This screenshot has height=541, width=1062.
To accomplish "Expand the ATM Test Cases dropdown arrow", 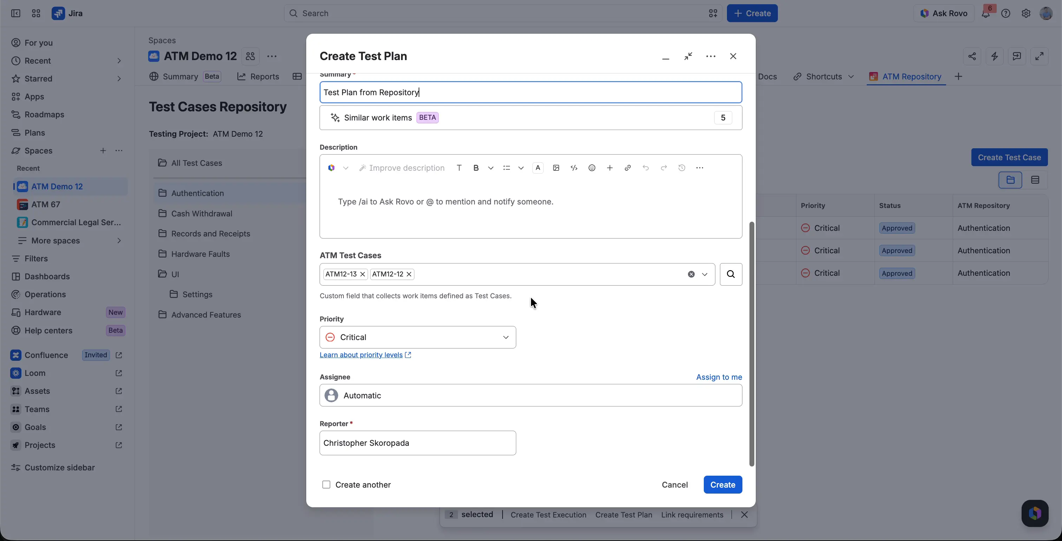I will tap(705, 274).
